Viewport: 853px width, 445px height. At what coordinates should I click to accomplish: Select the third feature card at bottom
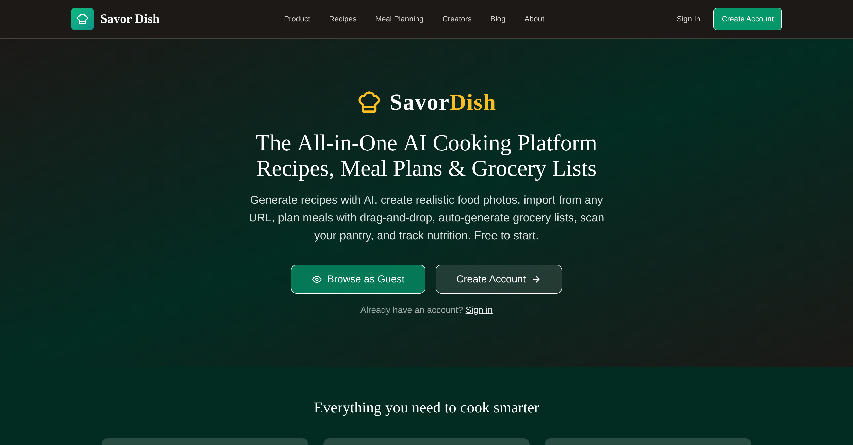[648, 442]
